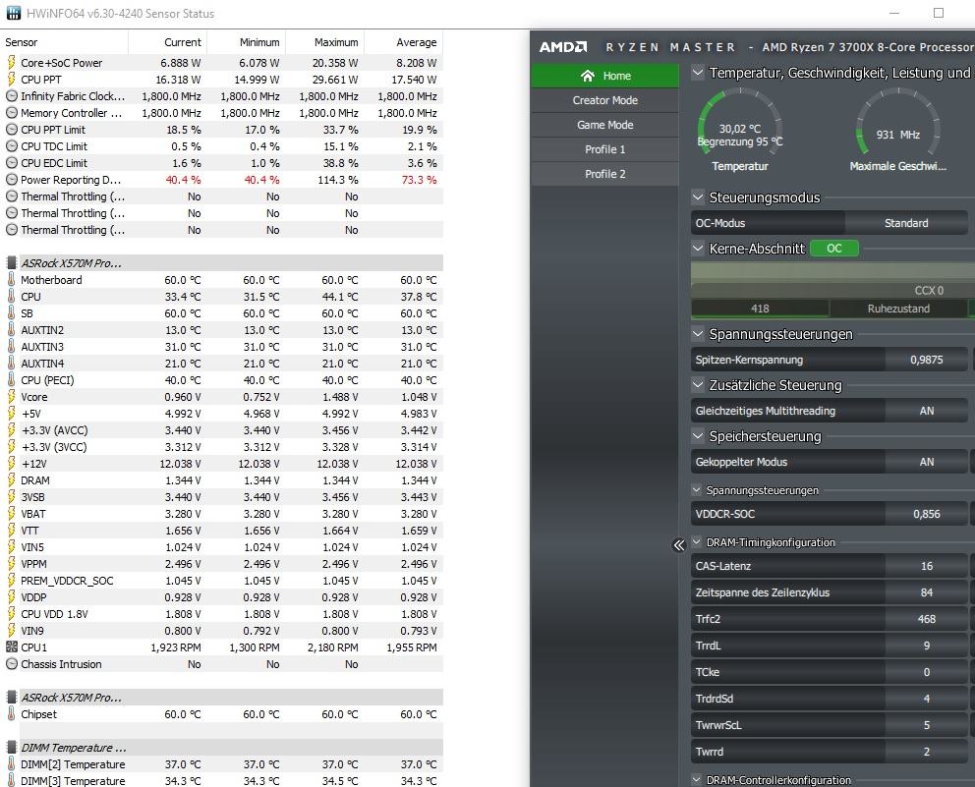
Task: Click the AMD logo in Ryzen Master
Action: (x=563, y=47)
